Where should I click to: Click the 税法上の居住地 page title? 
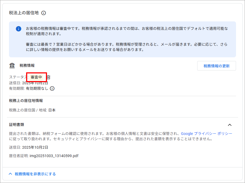[x=24, y=13]
